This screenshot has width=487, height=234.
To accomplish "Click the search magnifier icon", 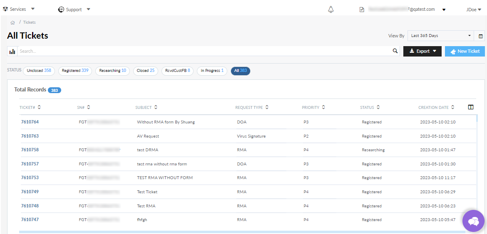I will pos(395,51).
